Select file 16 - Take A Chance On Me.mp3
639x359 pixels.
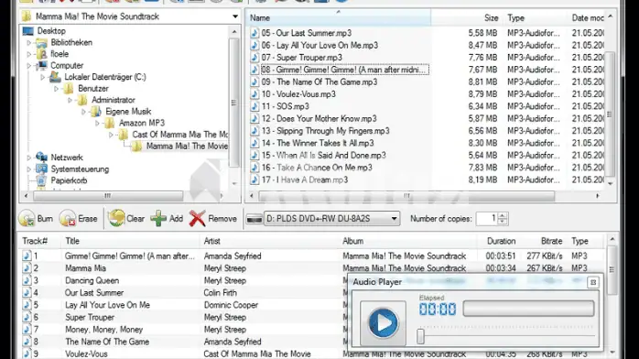[x=317, y=168]
